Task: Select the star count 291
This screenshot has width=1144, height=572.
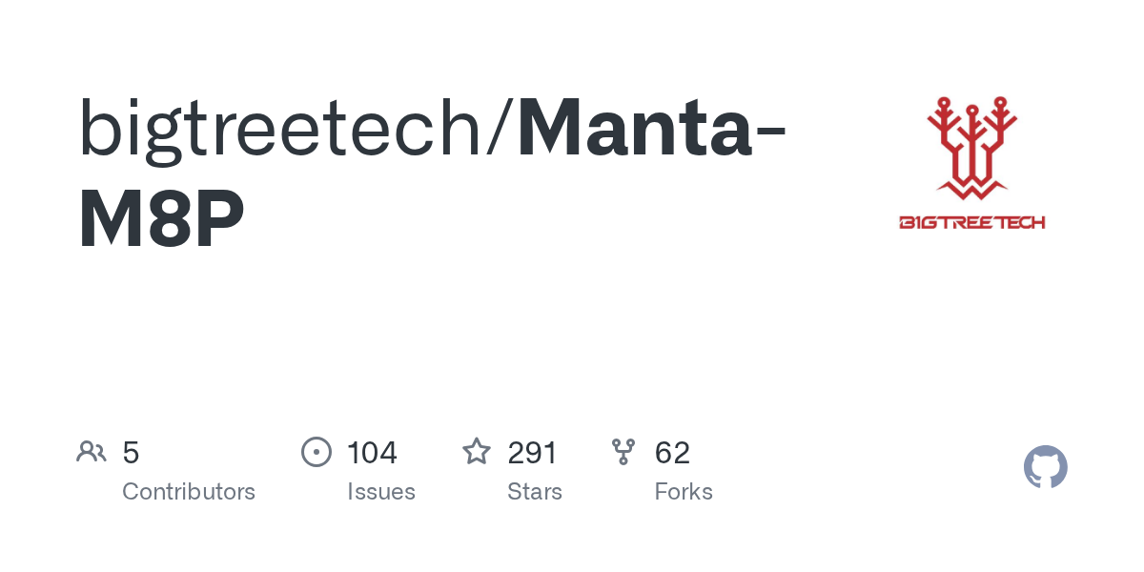Action: tap(532, 453)
